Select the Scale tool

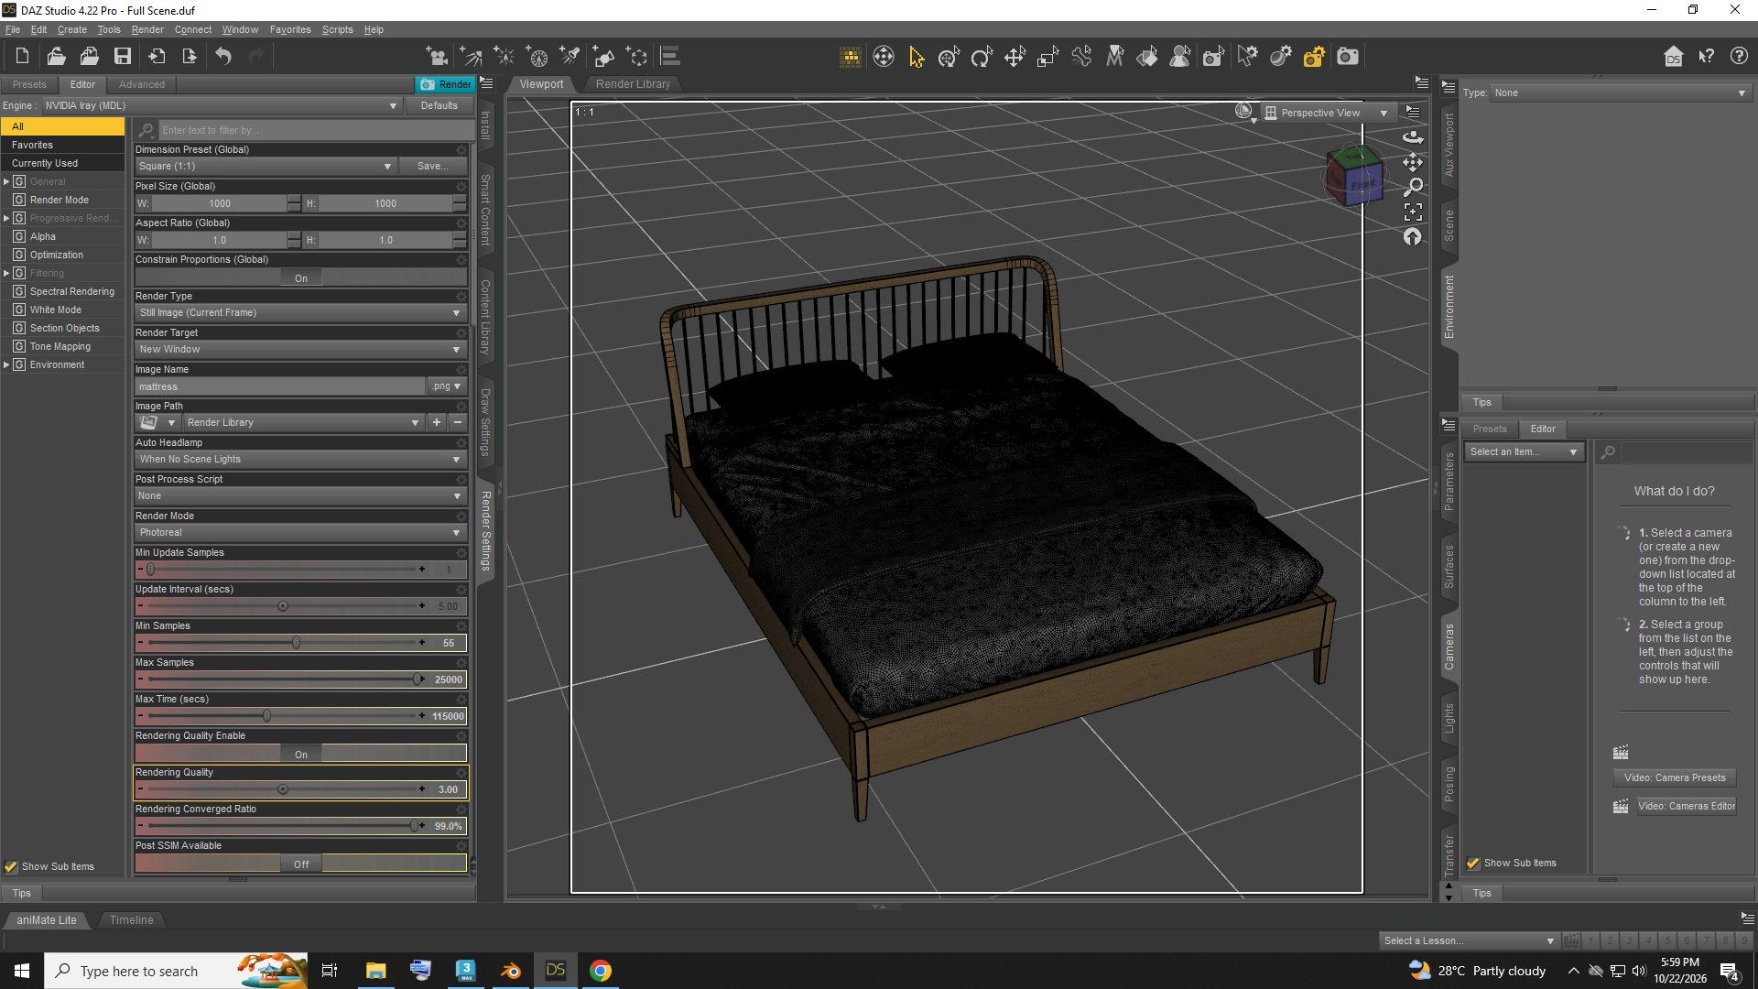(x=1047, y=57)
